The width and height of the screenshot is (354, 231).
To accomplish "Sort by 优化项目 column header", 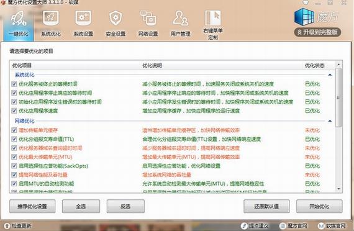I will [22, 65].
